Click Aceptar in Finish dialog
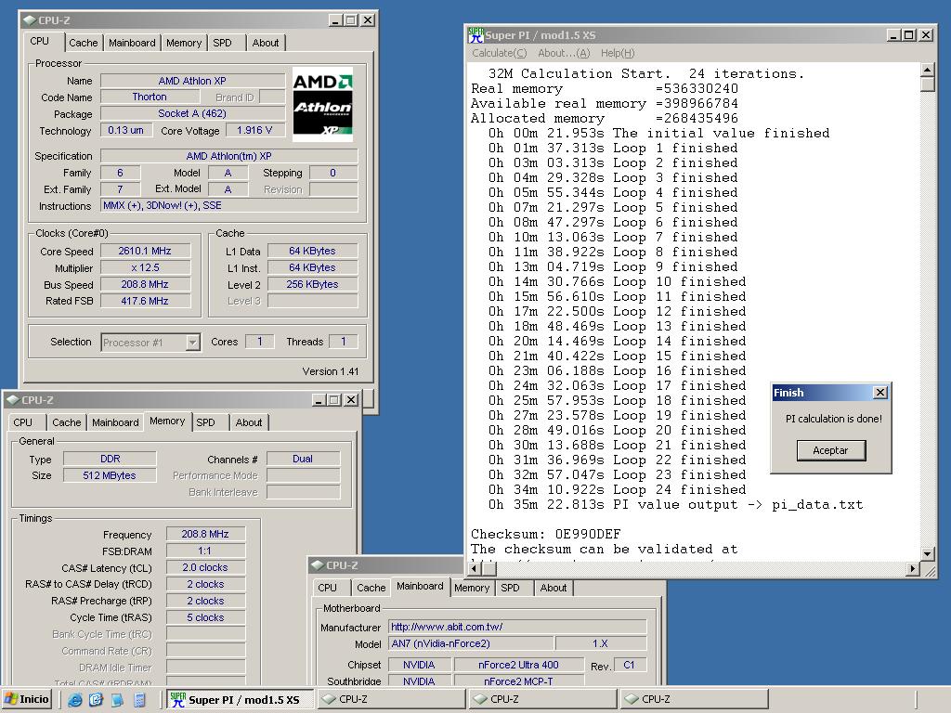Viewport: 951px width, 713px height. (830, 450)
